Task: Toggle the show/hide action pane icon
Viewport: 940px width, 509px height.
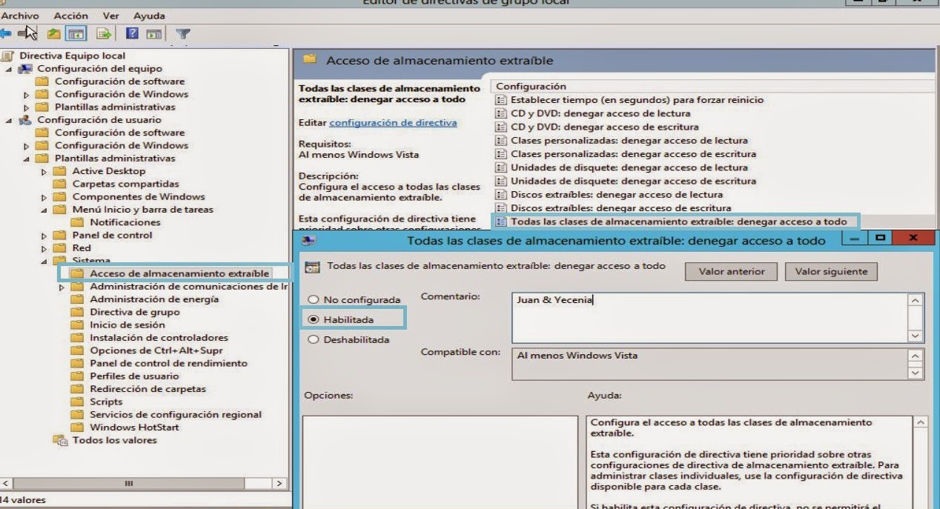Action: (153, 33)
